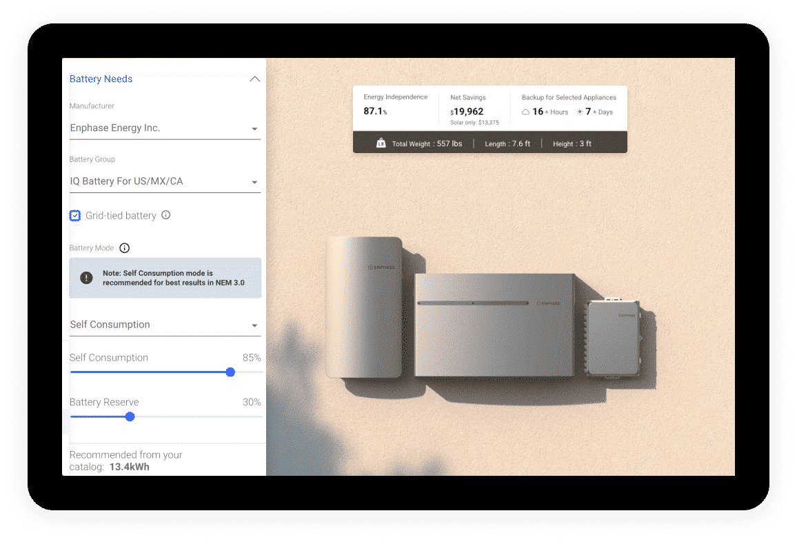Click the 'Solar only: $13,375' text
This screenshot has width=797, height=542.
point(474,123)
